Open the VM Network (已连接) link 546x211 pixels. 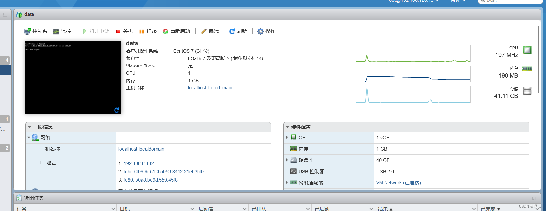tap(399, 183)
